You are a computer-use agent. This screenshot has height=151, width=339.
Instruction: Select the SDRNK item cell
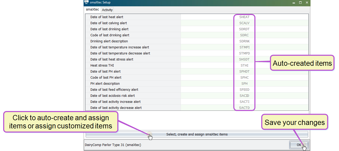coord(244,41)
